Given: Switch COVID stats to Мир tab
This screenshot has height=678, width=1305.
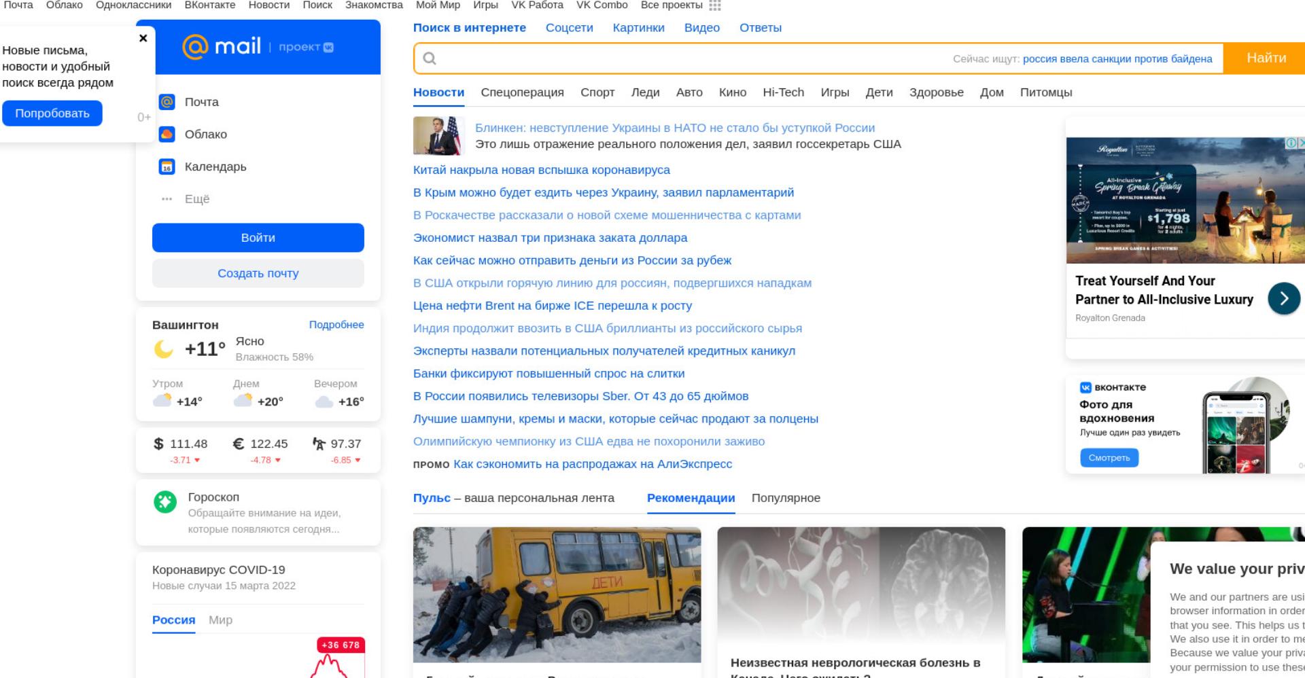Looking at the screenshot, I should pos(220,620).
